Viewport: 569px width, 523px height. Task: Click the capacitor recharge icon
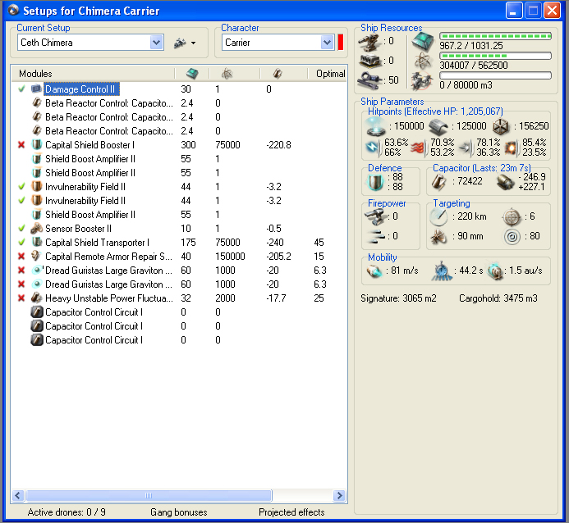tap(505, 181)
